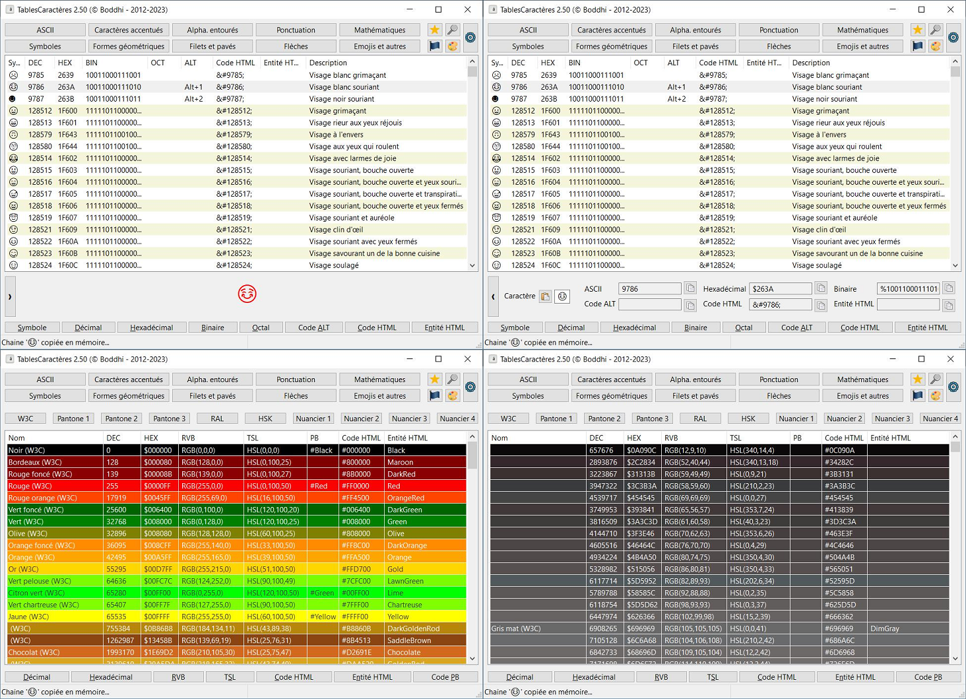Collapse the details panel using the ‹ arrow
The image size is (966, 699).
click(493, 296)
